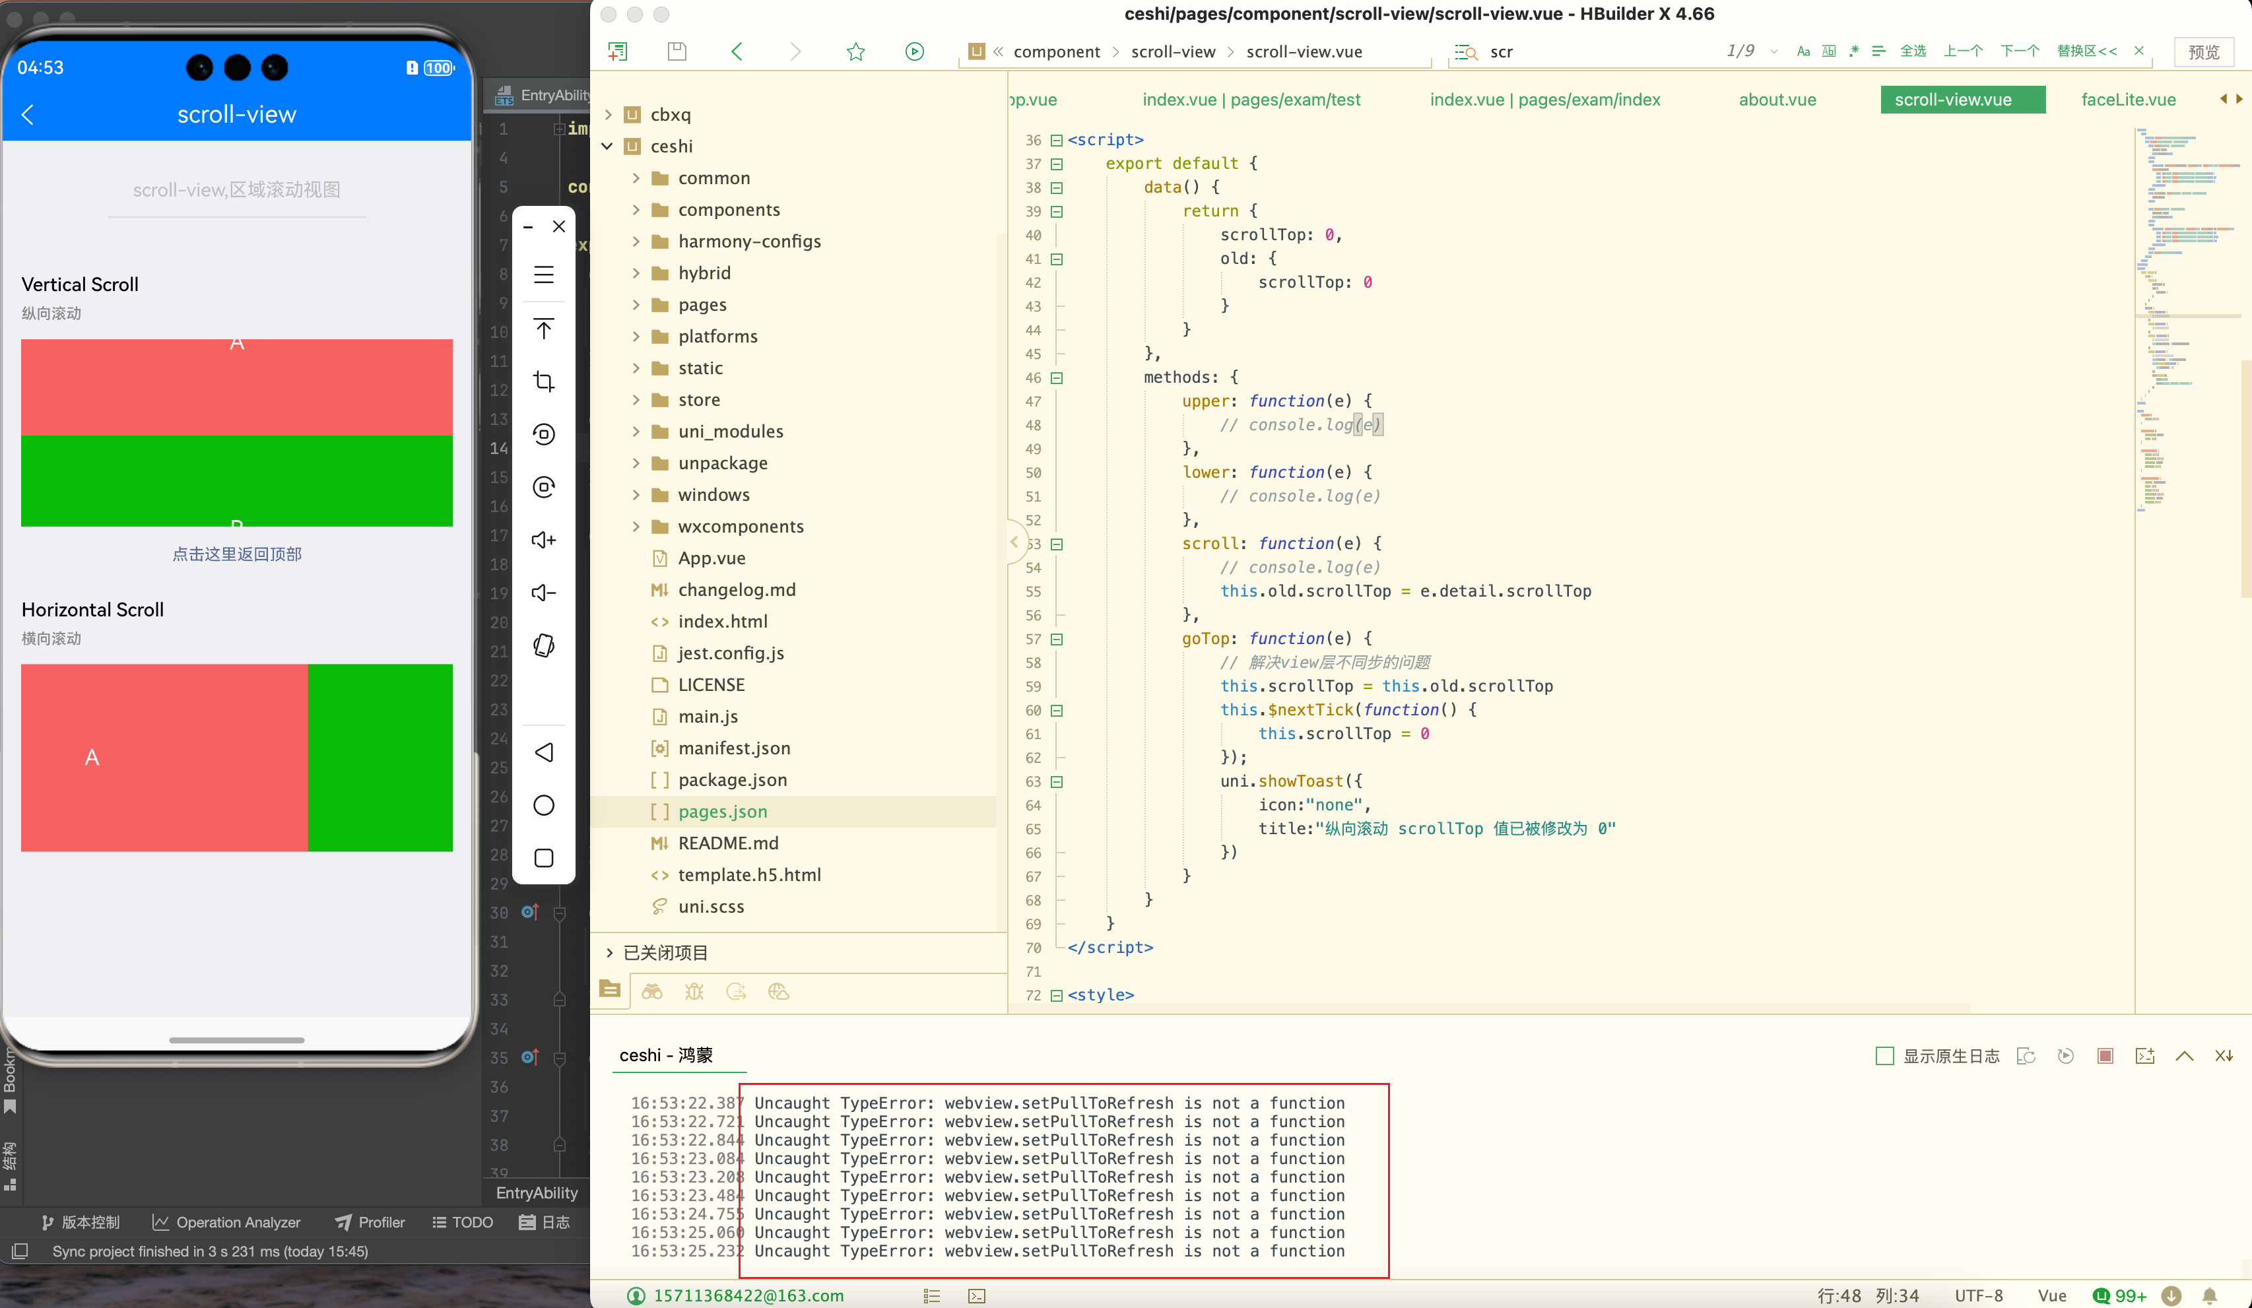This screenshot has width=2252, height=1308.
Task: Collapse the console panel upward arrow
Action: (2184, 1056)
